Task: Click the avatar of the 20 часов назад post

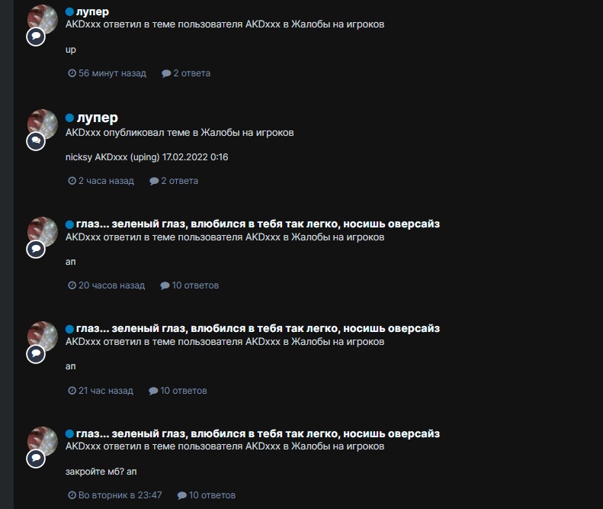Action: pos(42,232)
